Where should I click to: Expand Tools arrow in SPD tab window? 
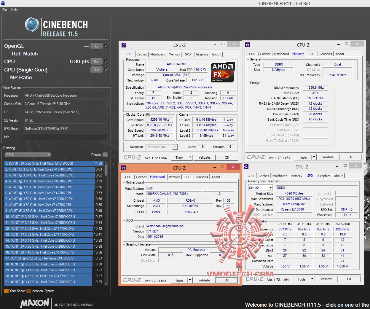[x=312, y=279]
